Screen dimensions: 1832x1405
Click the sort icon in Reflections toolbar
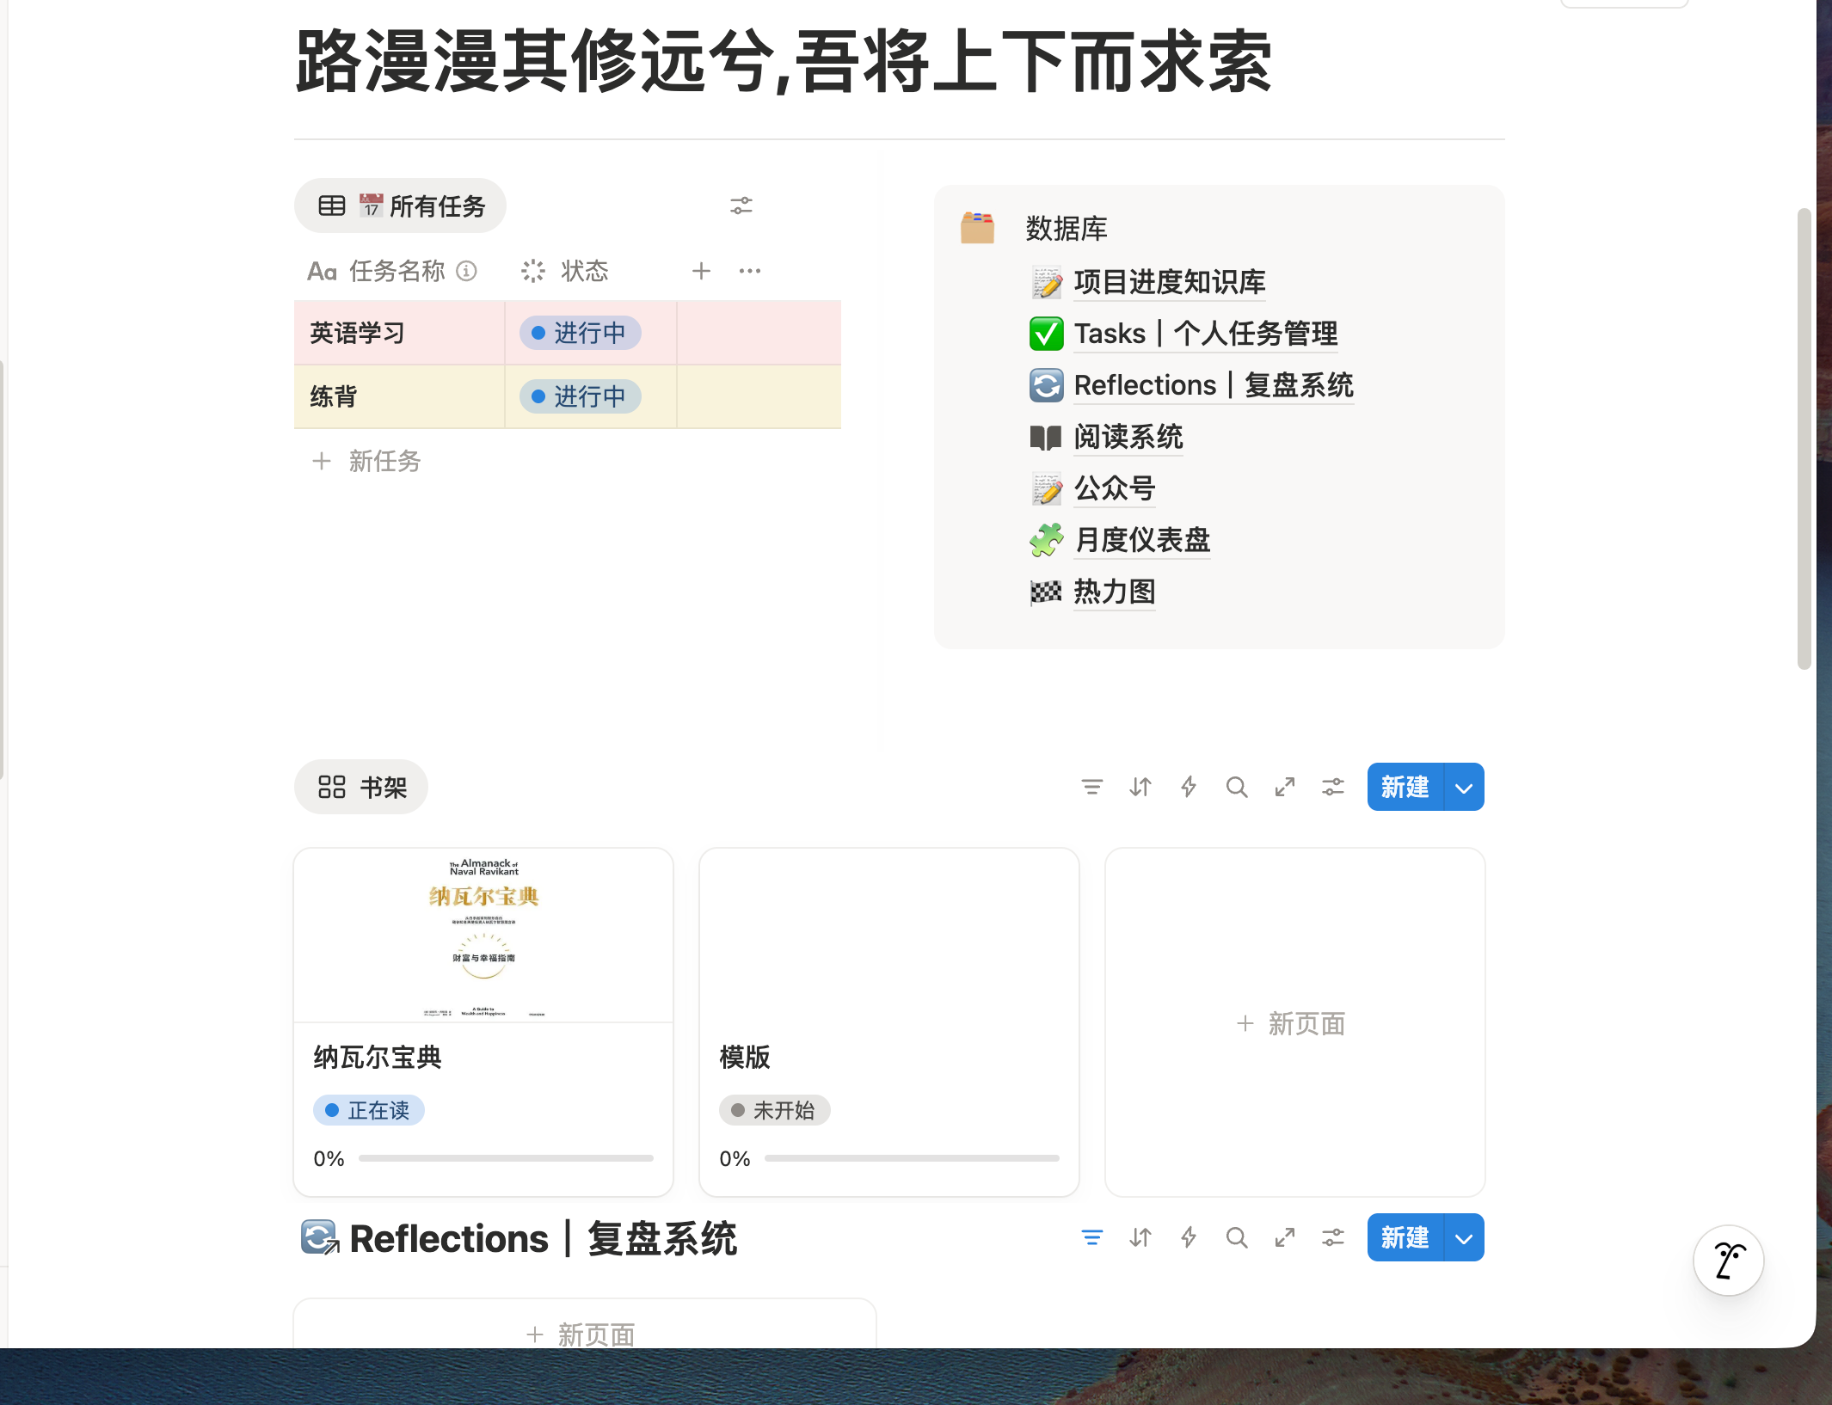click(x=1140, y=1237)
